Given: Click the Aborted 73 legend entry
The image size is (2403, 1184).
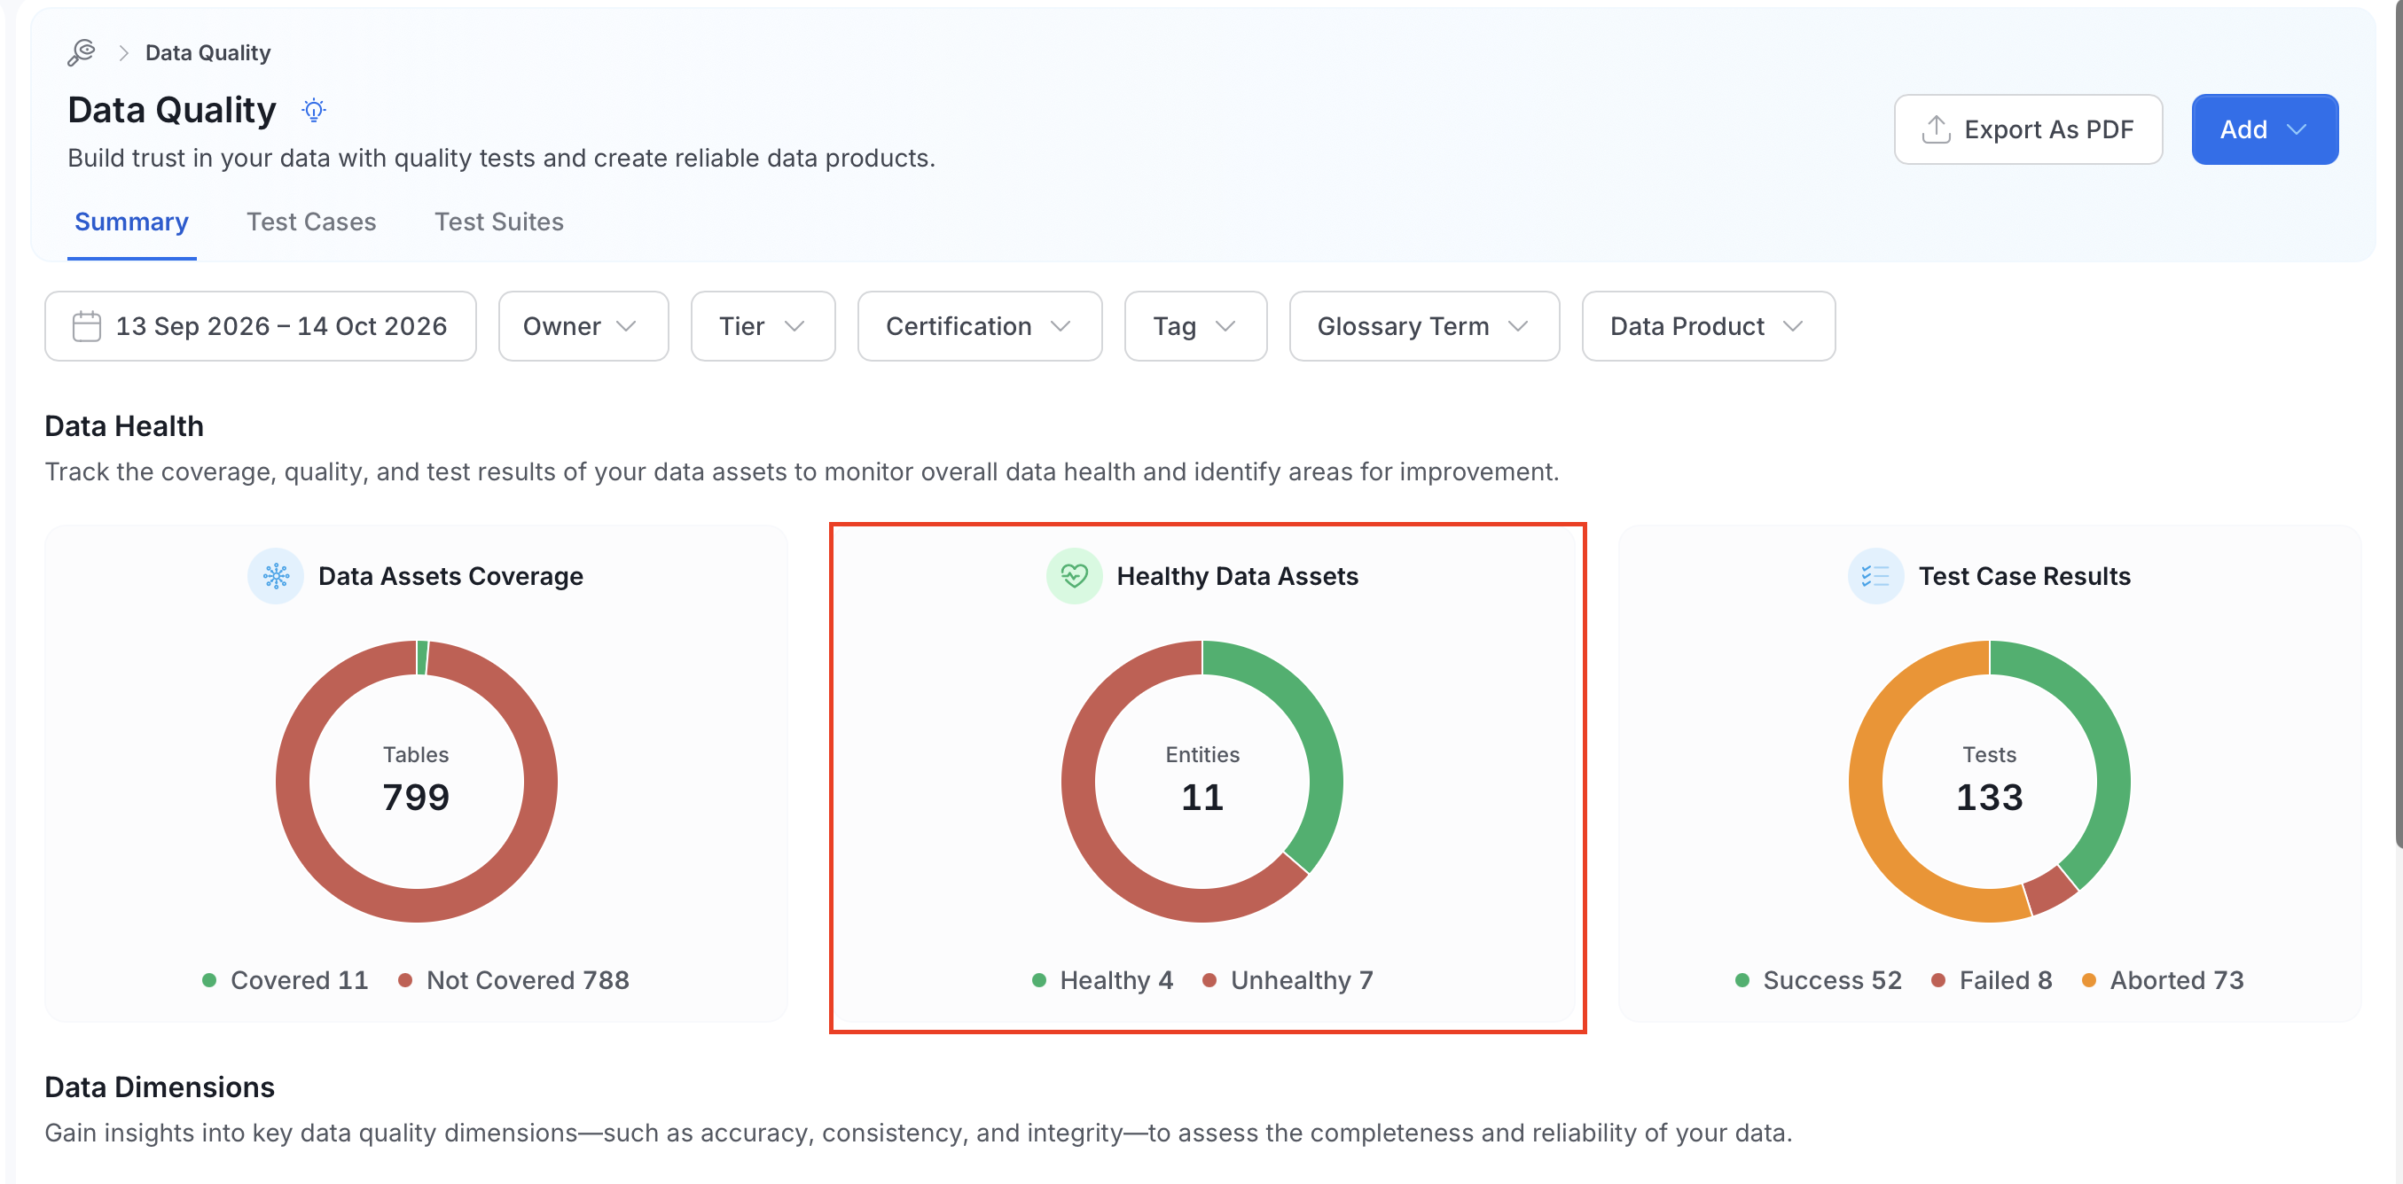Looking at the screenshot, I should [2164, 980].
